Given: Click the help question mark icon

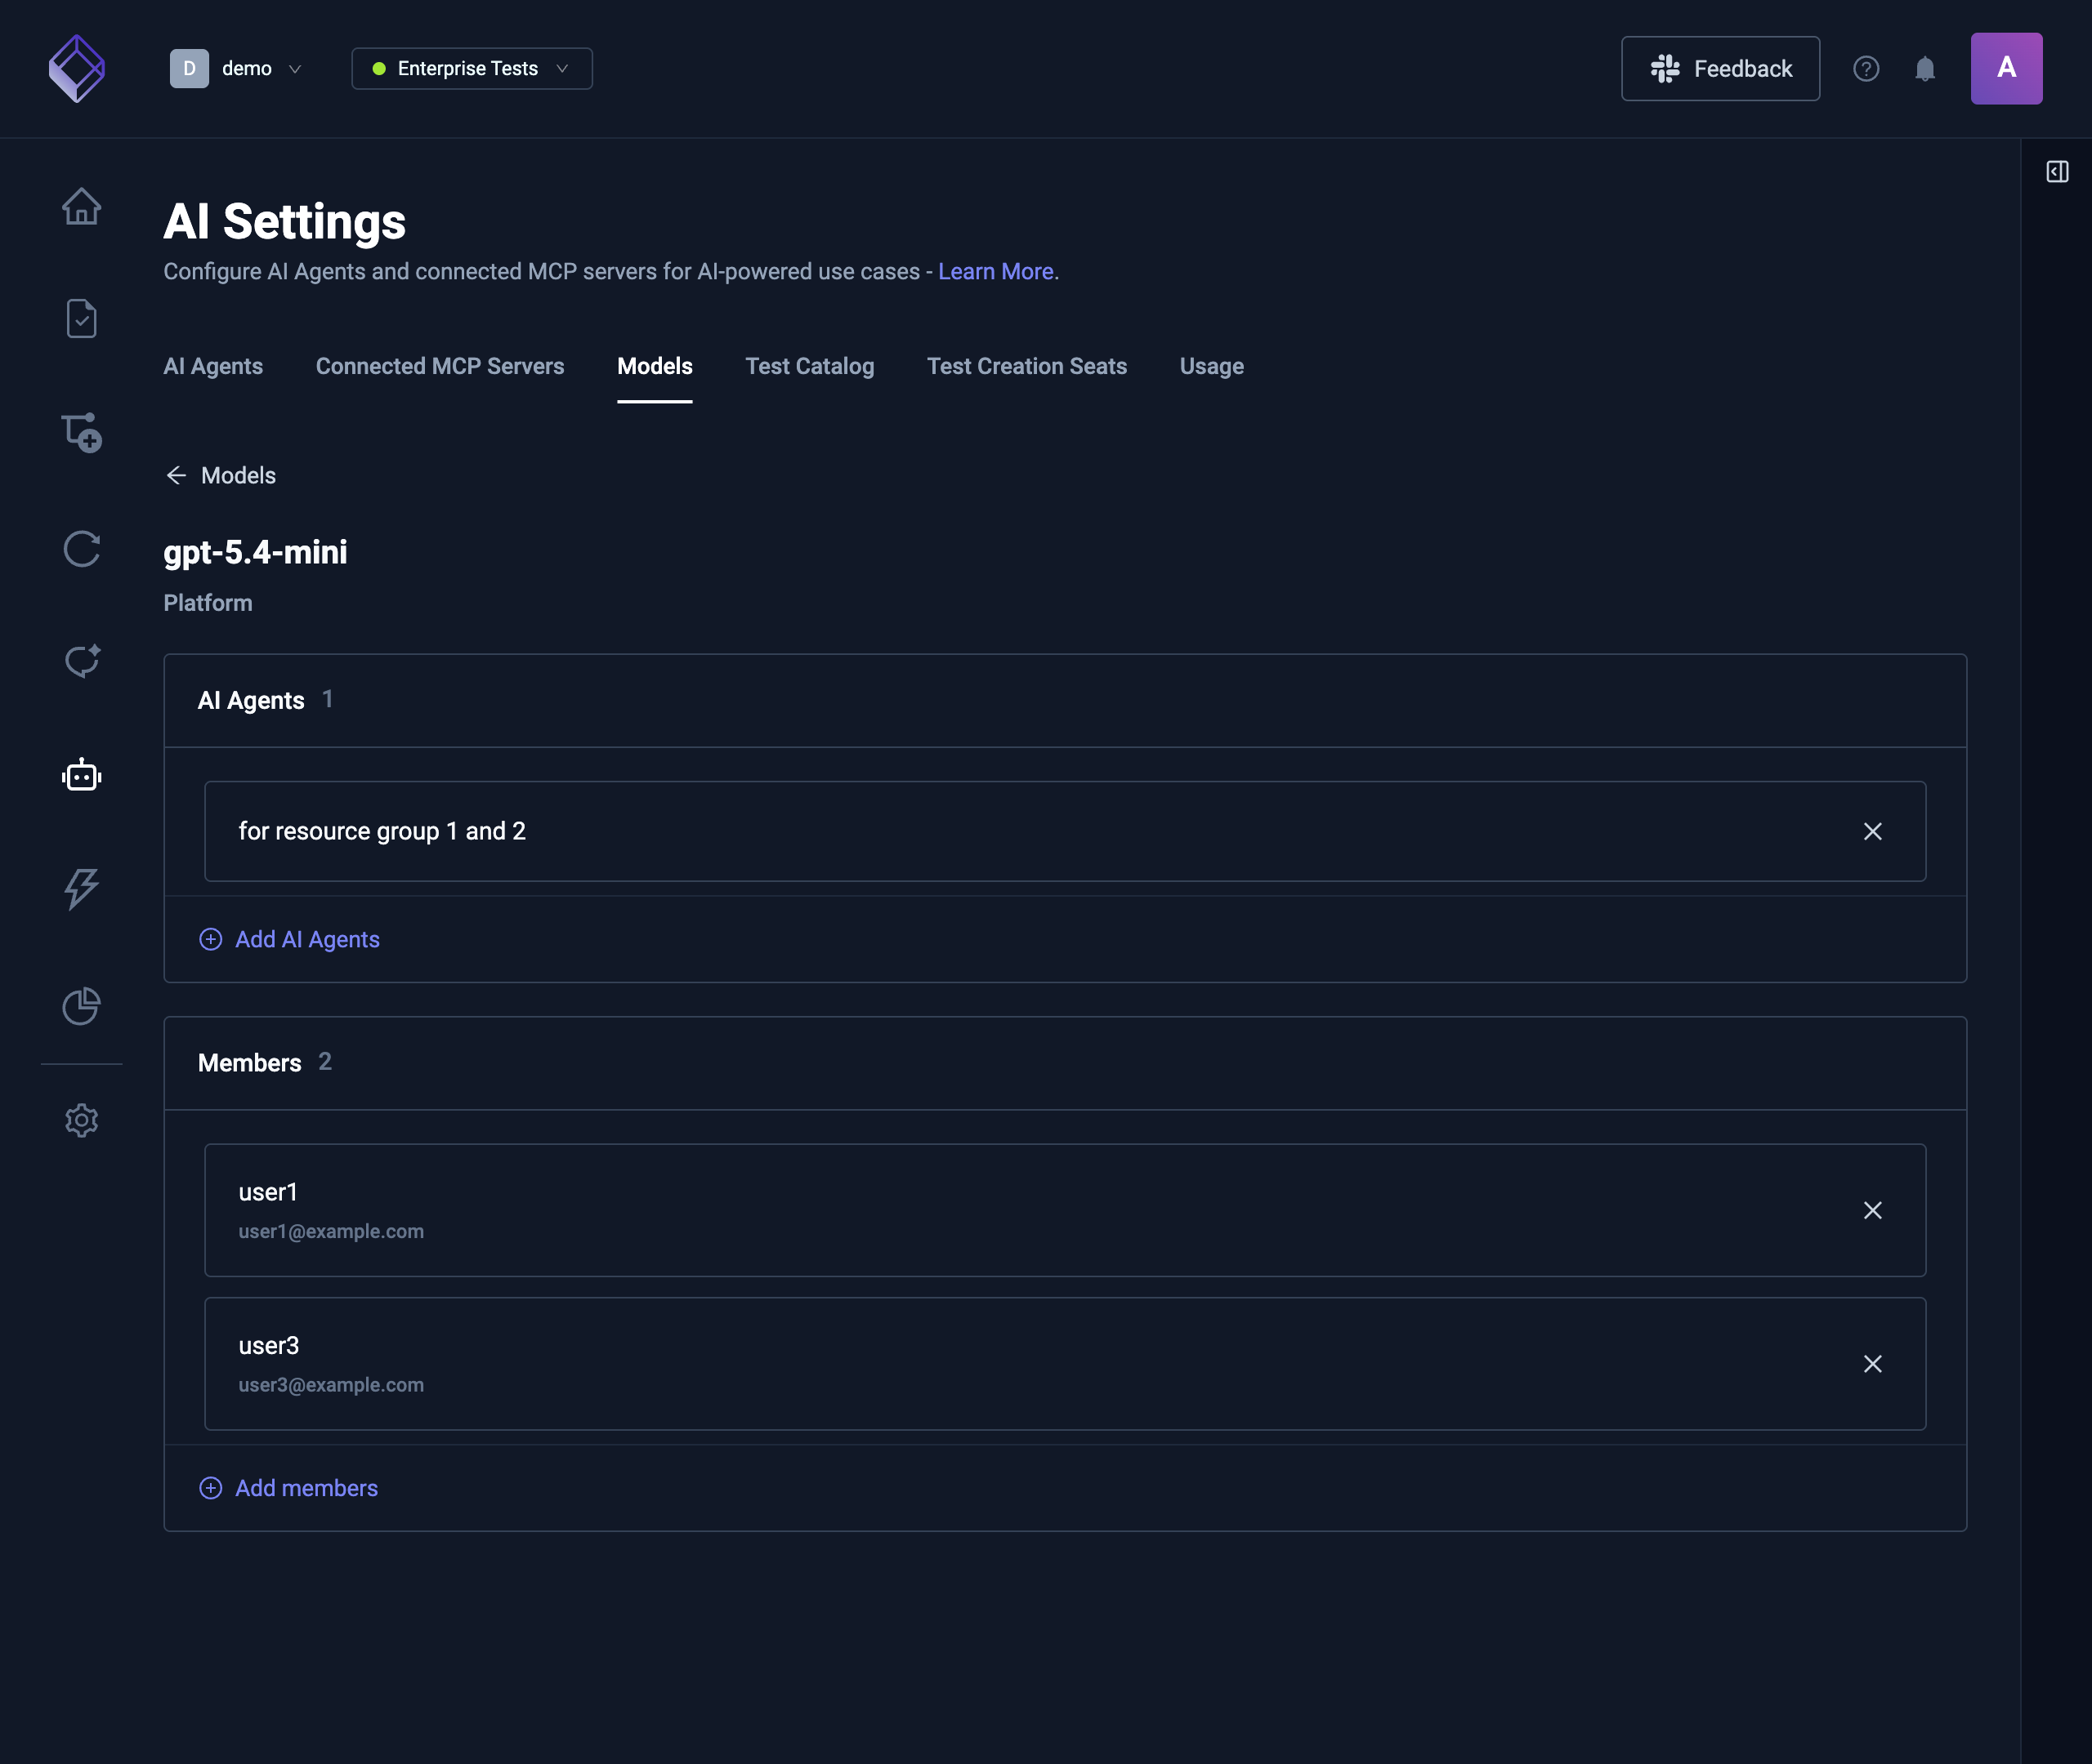Looking at the screenshot, I should (1866, 69).
